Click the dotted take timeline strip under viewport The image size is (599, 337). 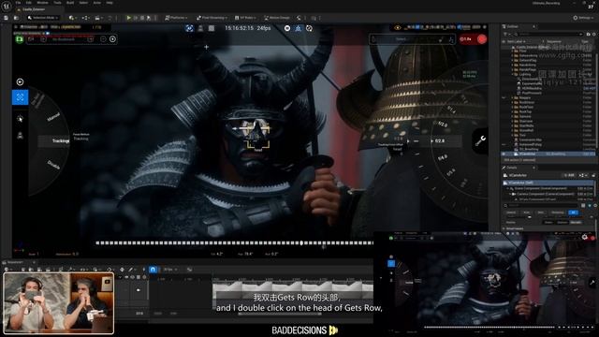click(234, 242)
